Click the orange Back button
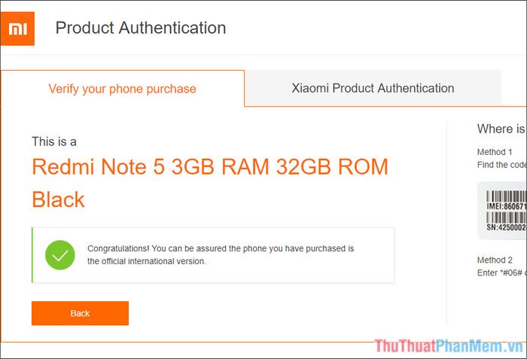 (x=80, y=313)
